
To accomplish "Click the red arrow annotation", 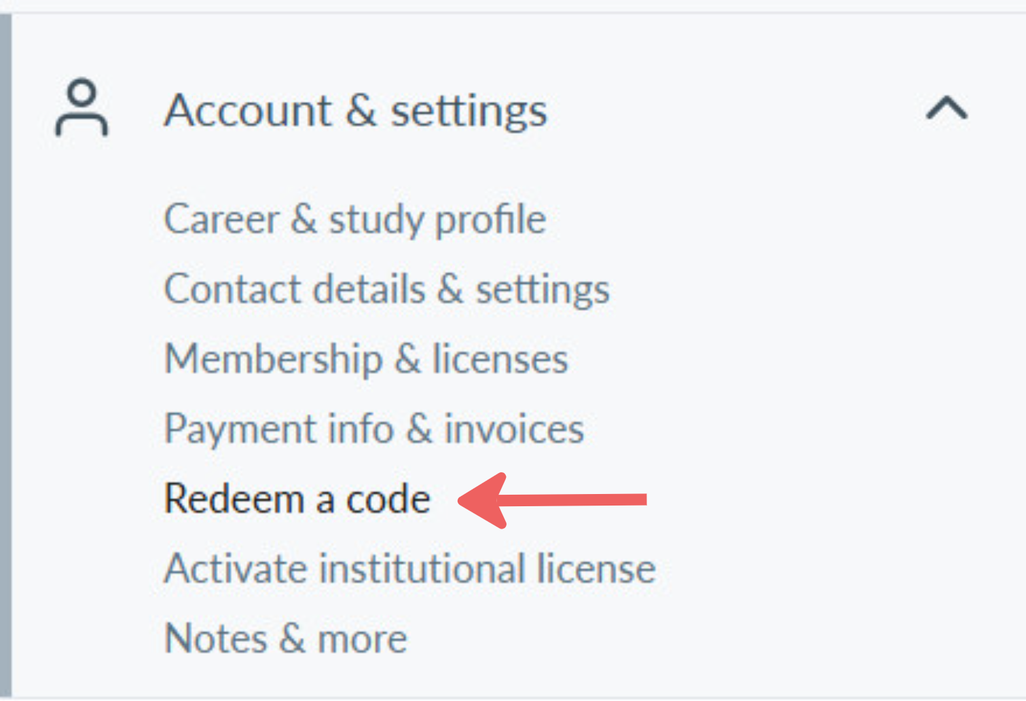I will tap(552, 500).
